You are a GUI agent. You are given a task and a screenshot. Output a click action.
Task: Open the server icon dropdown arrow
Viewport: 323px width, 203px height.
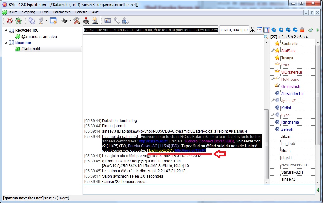47,21
